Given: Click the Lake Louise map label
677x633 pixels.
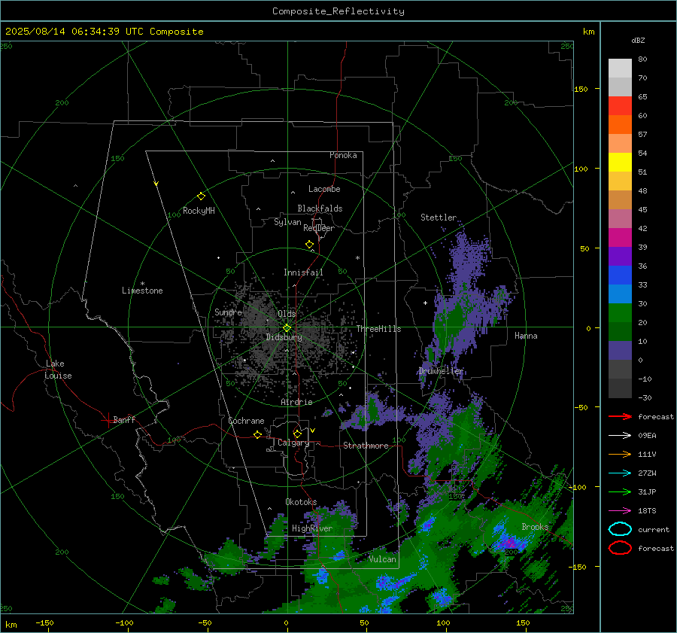Looking at the screenshot, I should (x=58, y=370).
